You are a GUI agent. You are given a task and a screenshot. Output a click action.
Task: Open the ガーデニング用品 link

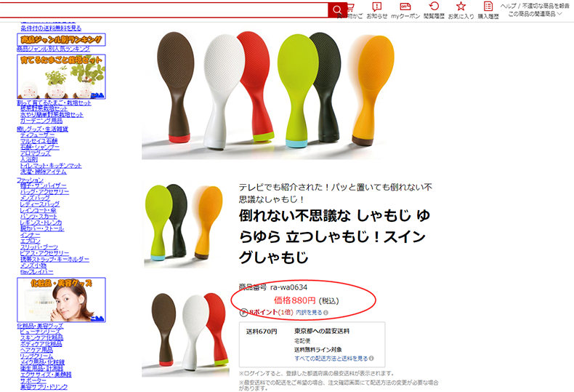coord(41,121)
